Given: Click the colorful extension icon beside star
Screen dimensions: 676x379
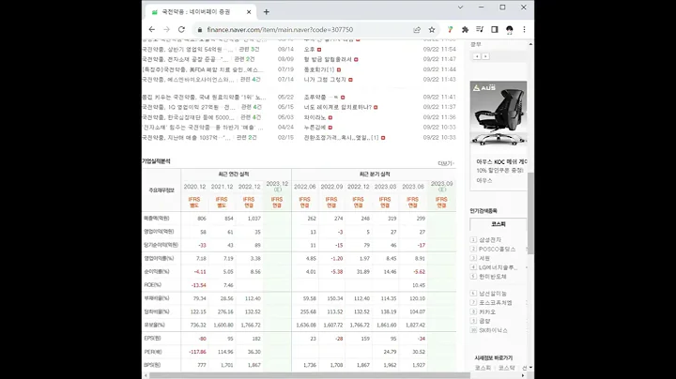Looking at the screenshot, I should [450, 30].
